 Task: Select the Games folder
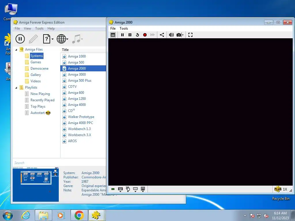pyautogui.click(x=36, y=62)
